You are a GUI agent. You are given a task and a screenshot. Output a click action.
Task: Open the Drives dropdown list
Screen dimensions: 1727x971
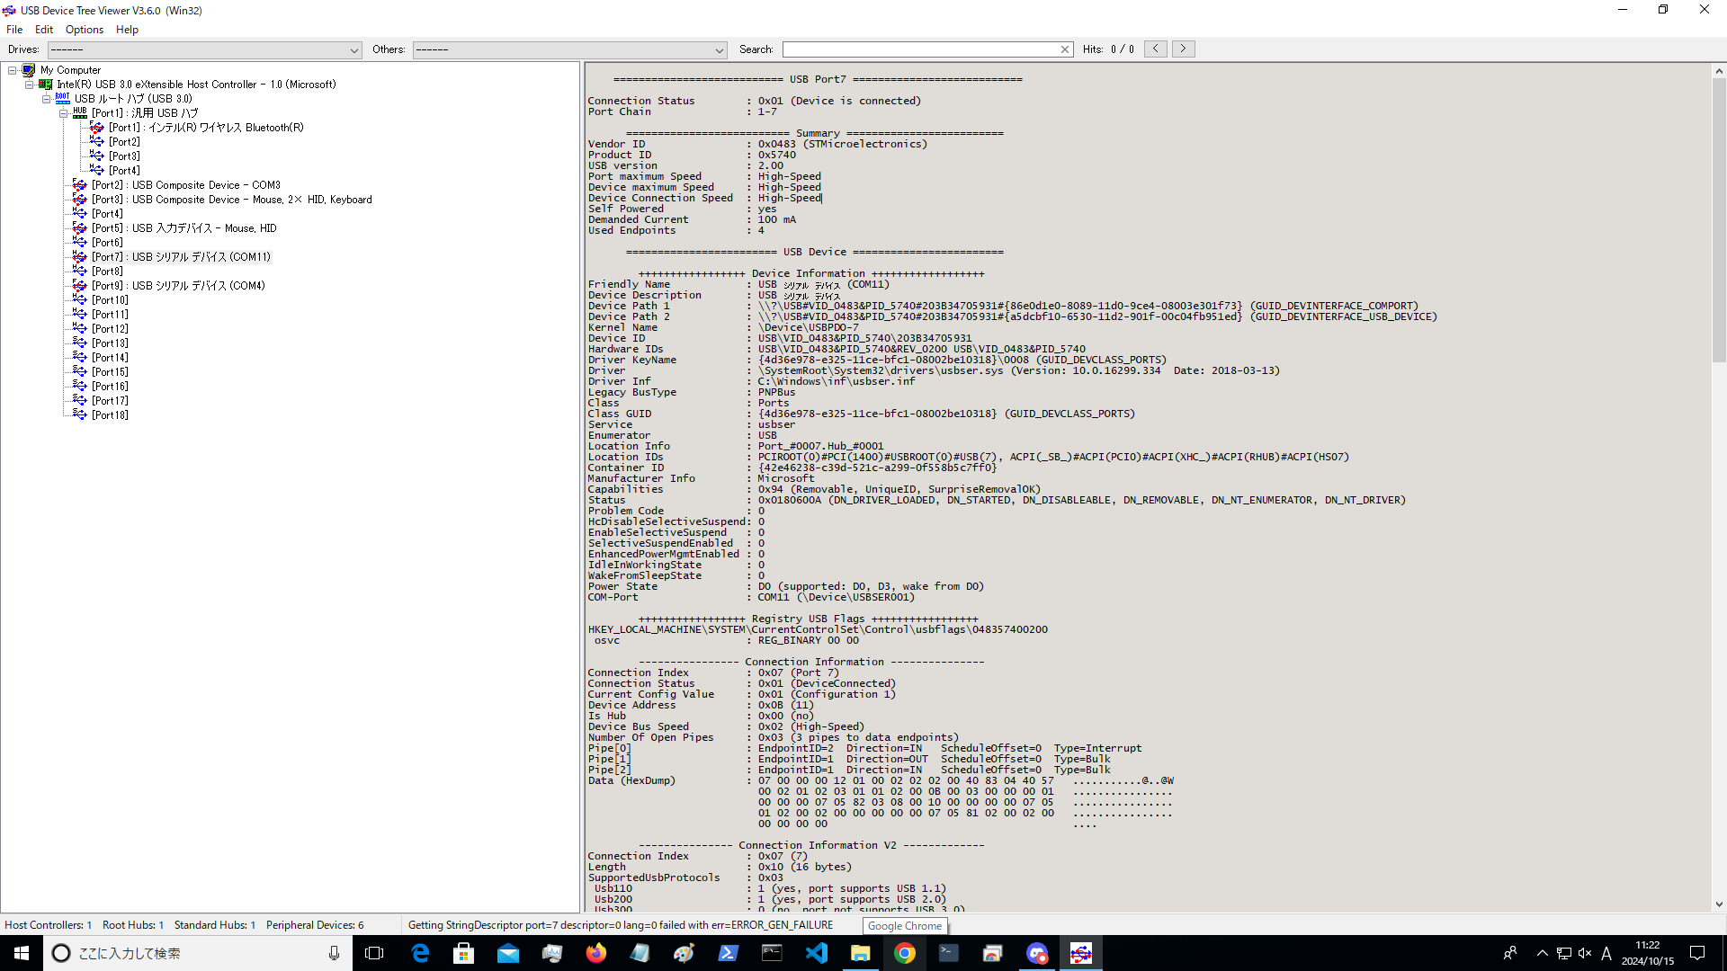pos(353,50)
